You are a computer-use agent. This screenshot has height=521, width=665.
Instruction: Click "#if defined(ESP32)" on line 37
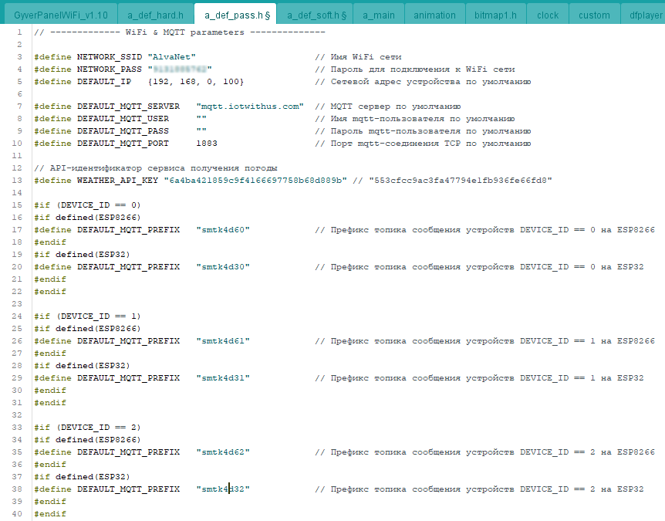coord(82,477)
